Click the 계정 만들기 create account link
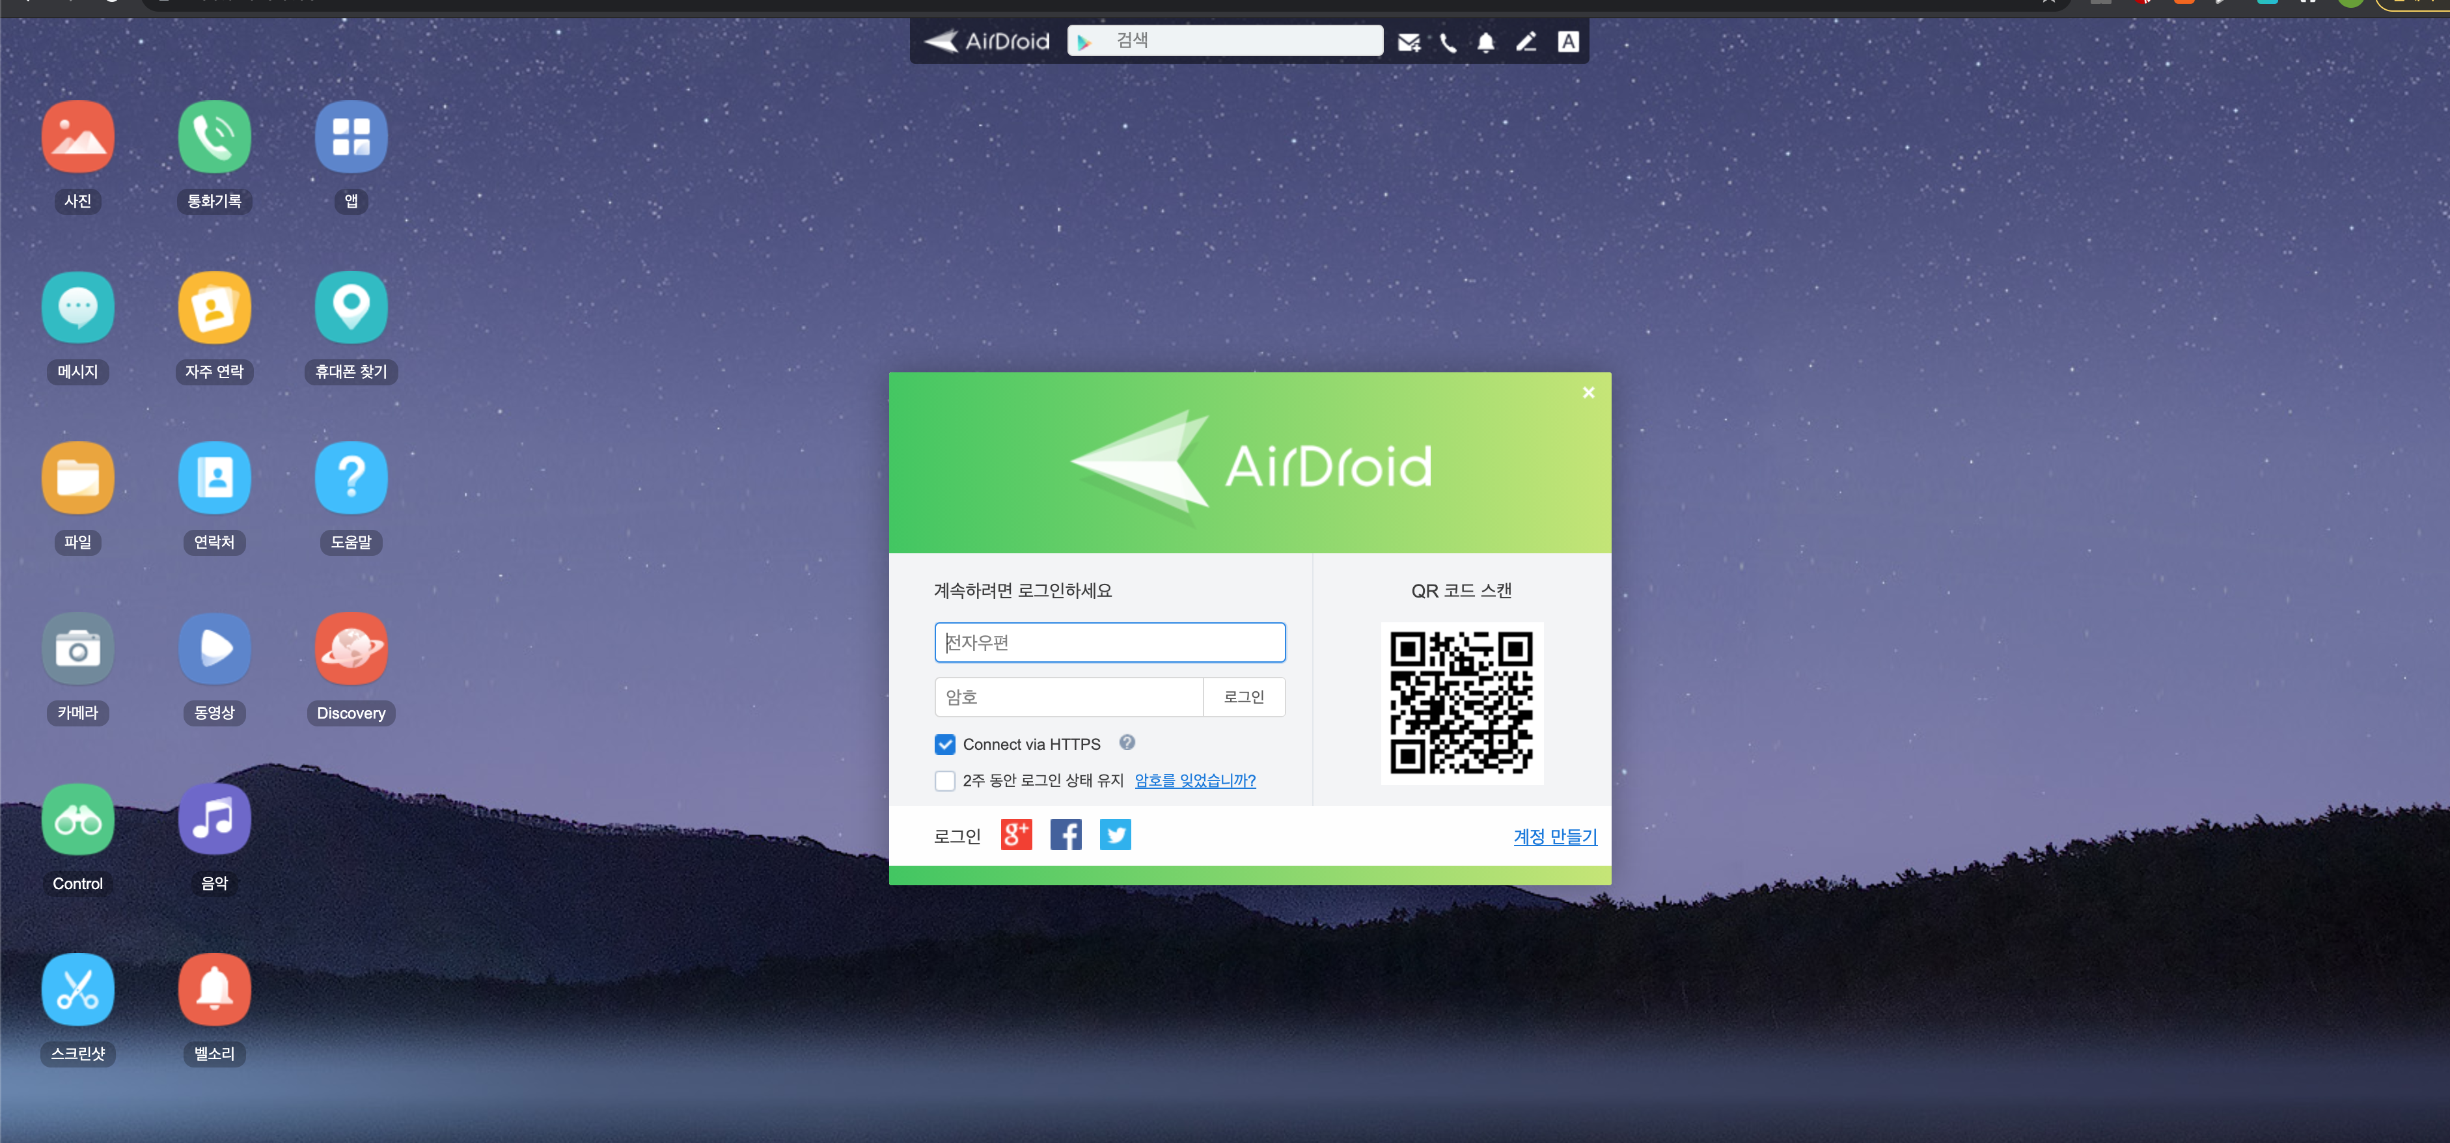The image size is (2450, 1143). coord(1555,837)
